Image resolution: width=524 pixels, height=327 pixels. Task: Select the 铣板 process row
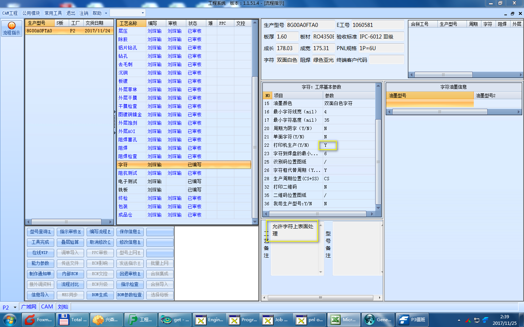[184, 190]
